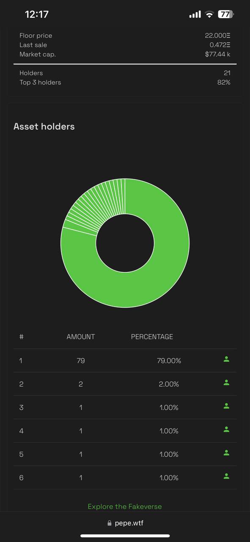Tap the home indicator bar at bottom

[125, 536]
